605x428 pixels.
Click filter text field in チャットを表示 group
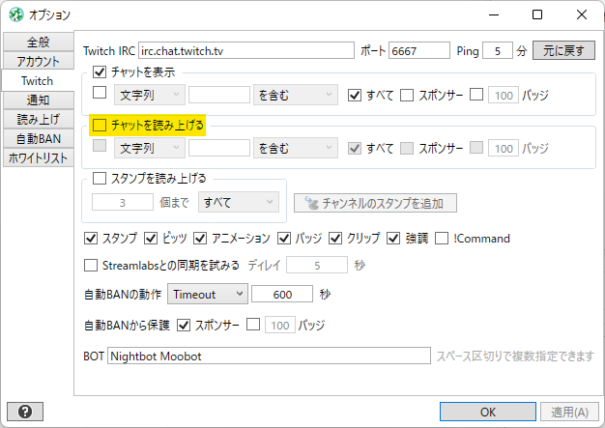point(219,95)
